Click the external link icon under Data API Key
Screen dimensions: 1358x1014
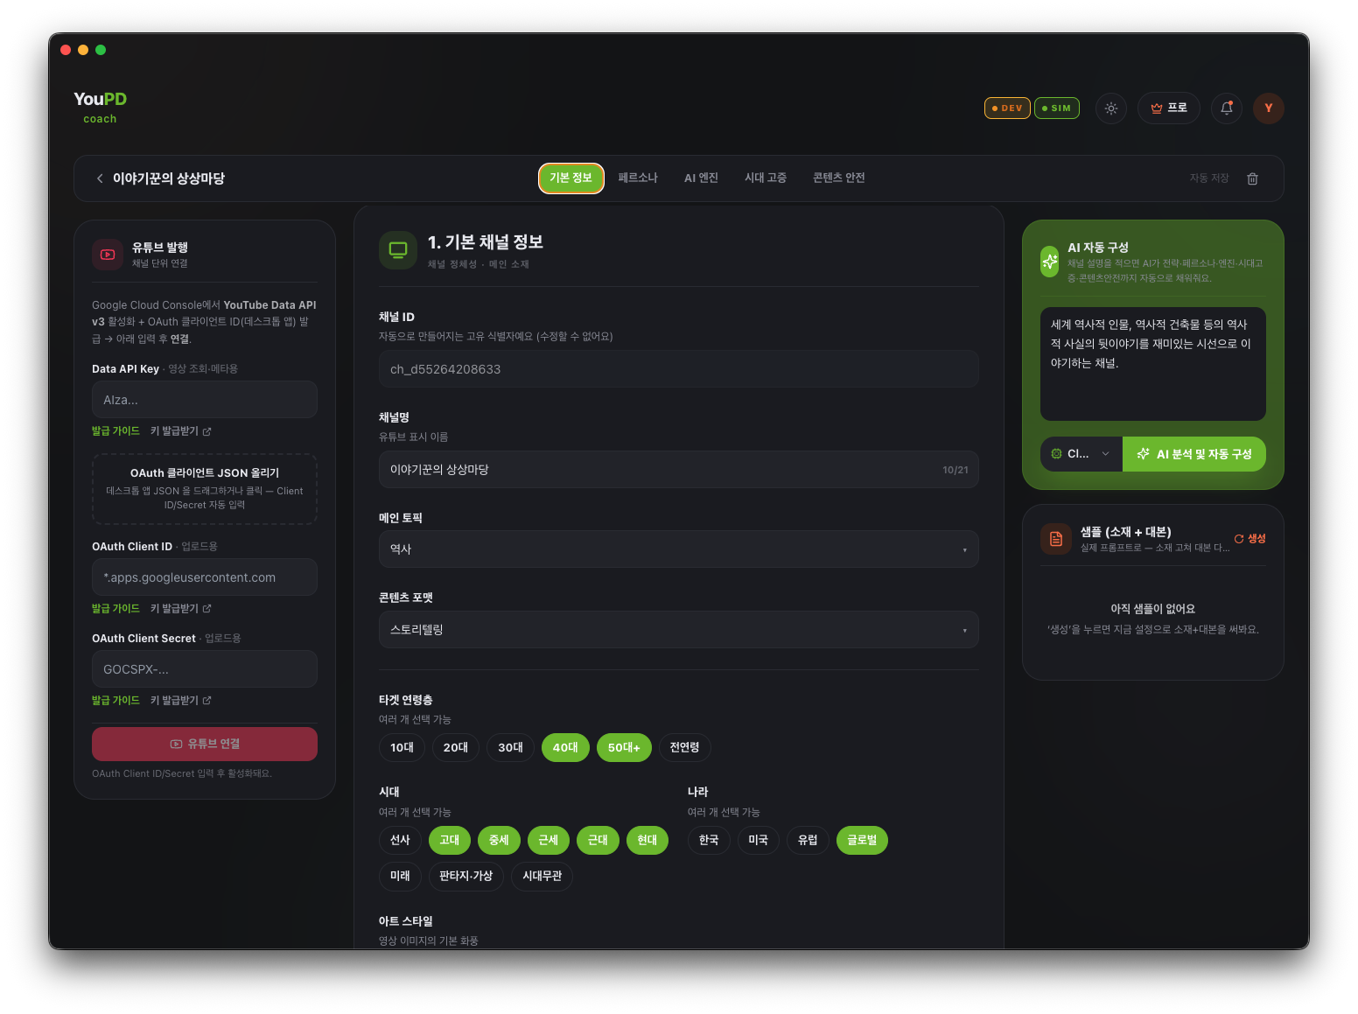[206, 431]
